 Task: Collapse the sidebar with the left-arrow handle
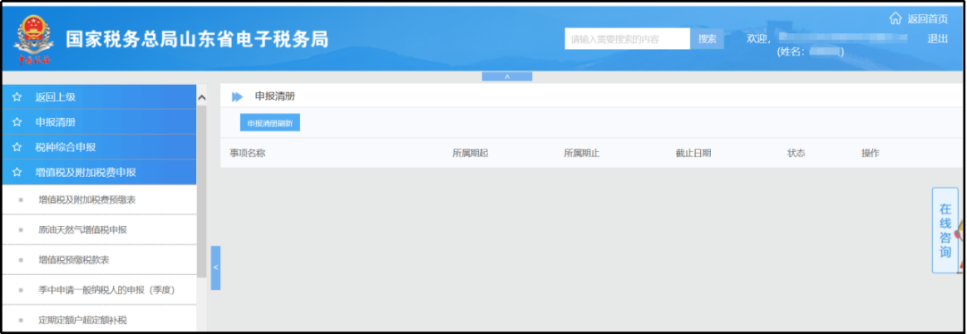click(215, 268)
